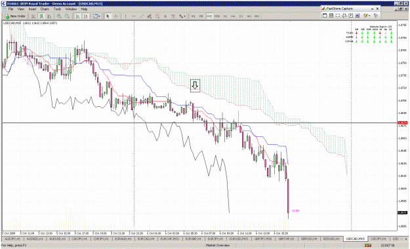
Task: Open the Tools menu
Action: point(57,9)
